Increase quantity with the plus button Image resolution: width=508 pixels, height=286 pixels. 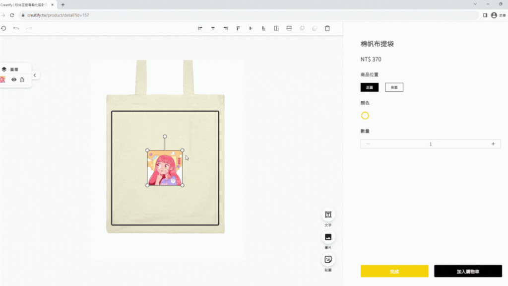click(x=493, y=144)
